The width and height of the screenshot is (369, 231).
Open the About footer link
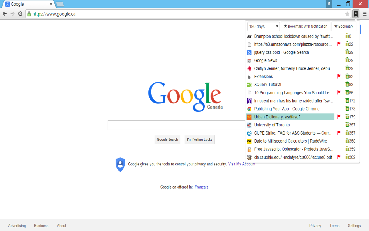click(61, 226)
